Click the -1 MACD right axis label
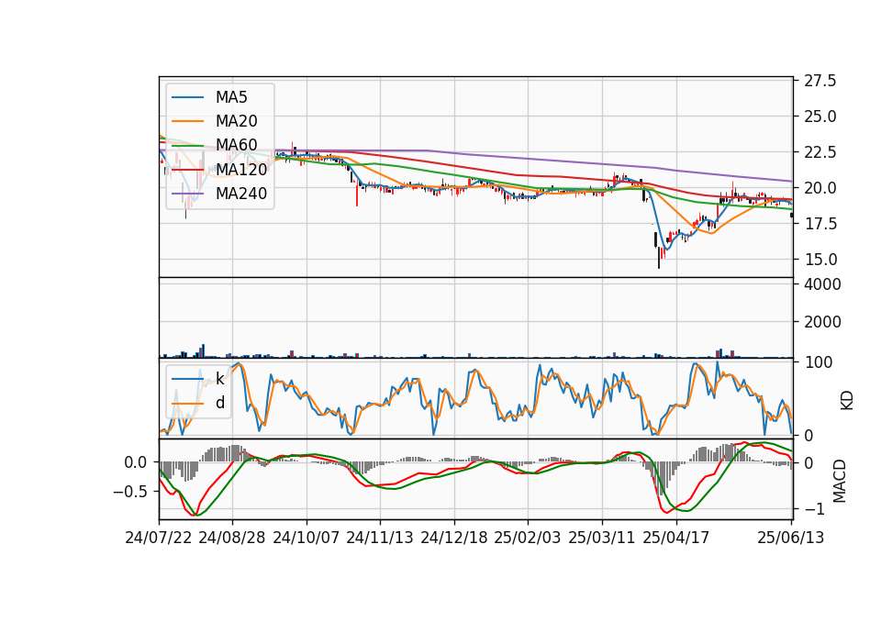881x633 pixels. pos(814,509)
